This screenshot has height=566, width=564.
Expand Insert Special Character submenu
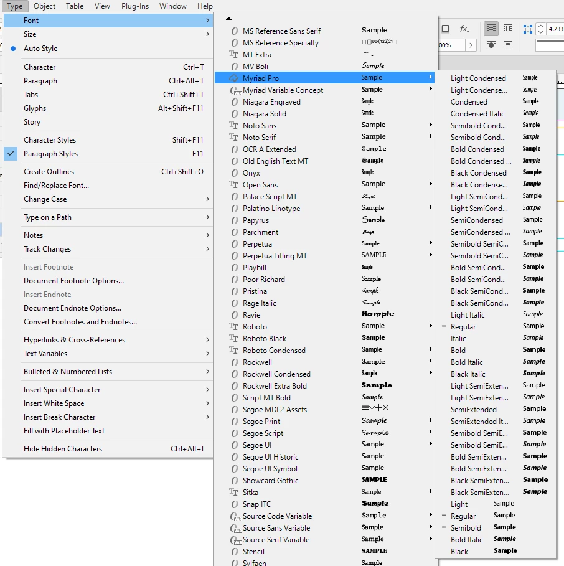point(108,390)
